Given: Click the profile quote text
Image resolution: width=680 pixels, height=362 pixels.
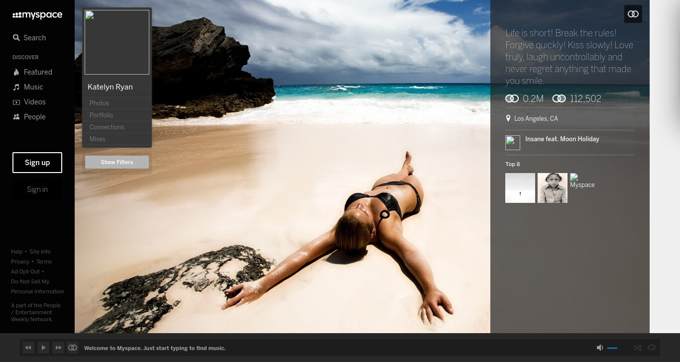Looking at the screenshot, I should (569, 57).
